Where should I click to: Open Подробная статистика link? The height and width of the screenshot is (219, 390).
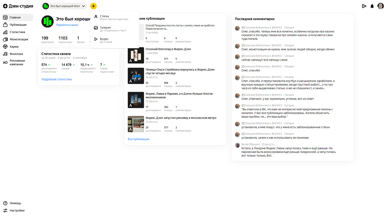(x=57, y=79)
